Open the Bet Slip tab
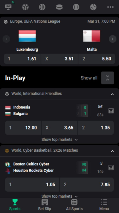Image resolution: width=119 pixels, height=213 pixels. point(44,205)
